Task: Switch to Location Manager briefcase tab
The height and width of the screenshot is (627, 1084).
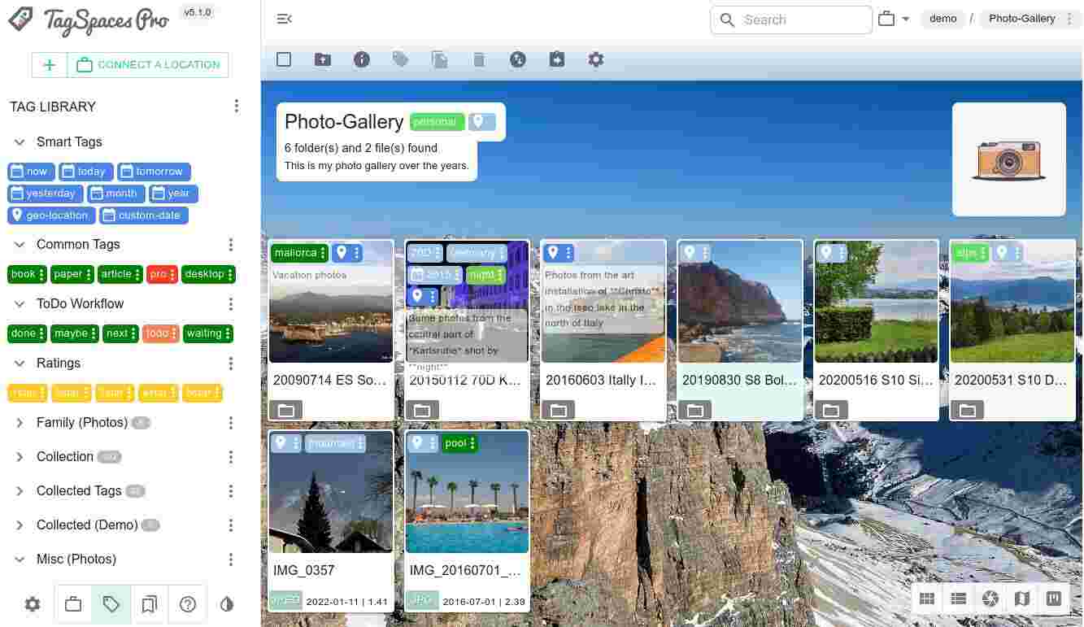Action: [x=73, y=604]
